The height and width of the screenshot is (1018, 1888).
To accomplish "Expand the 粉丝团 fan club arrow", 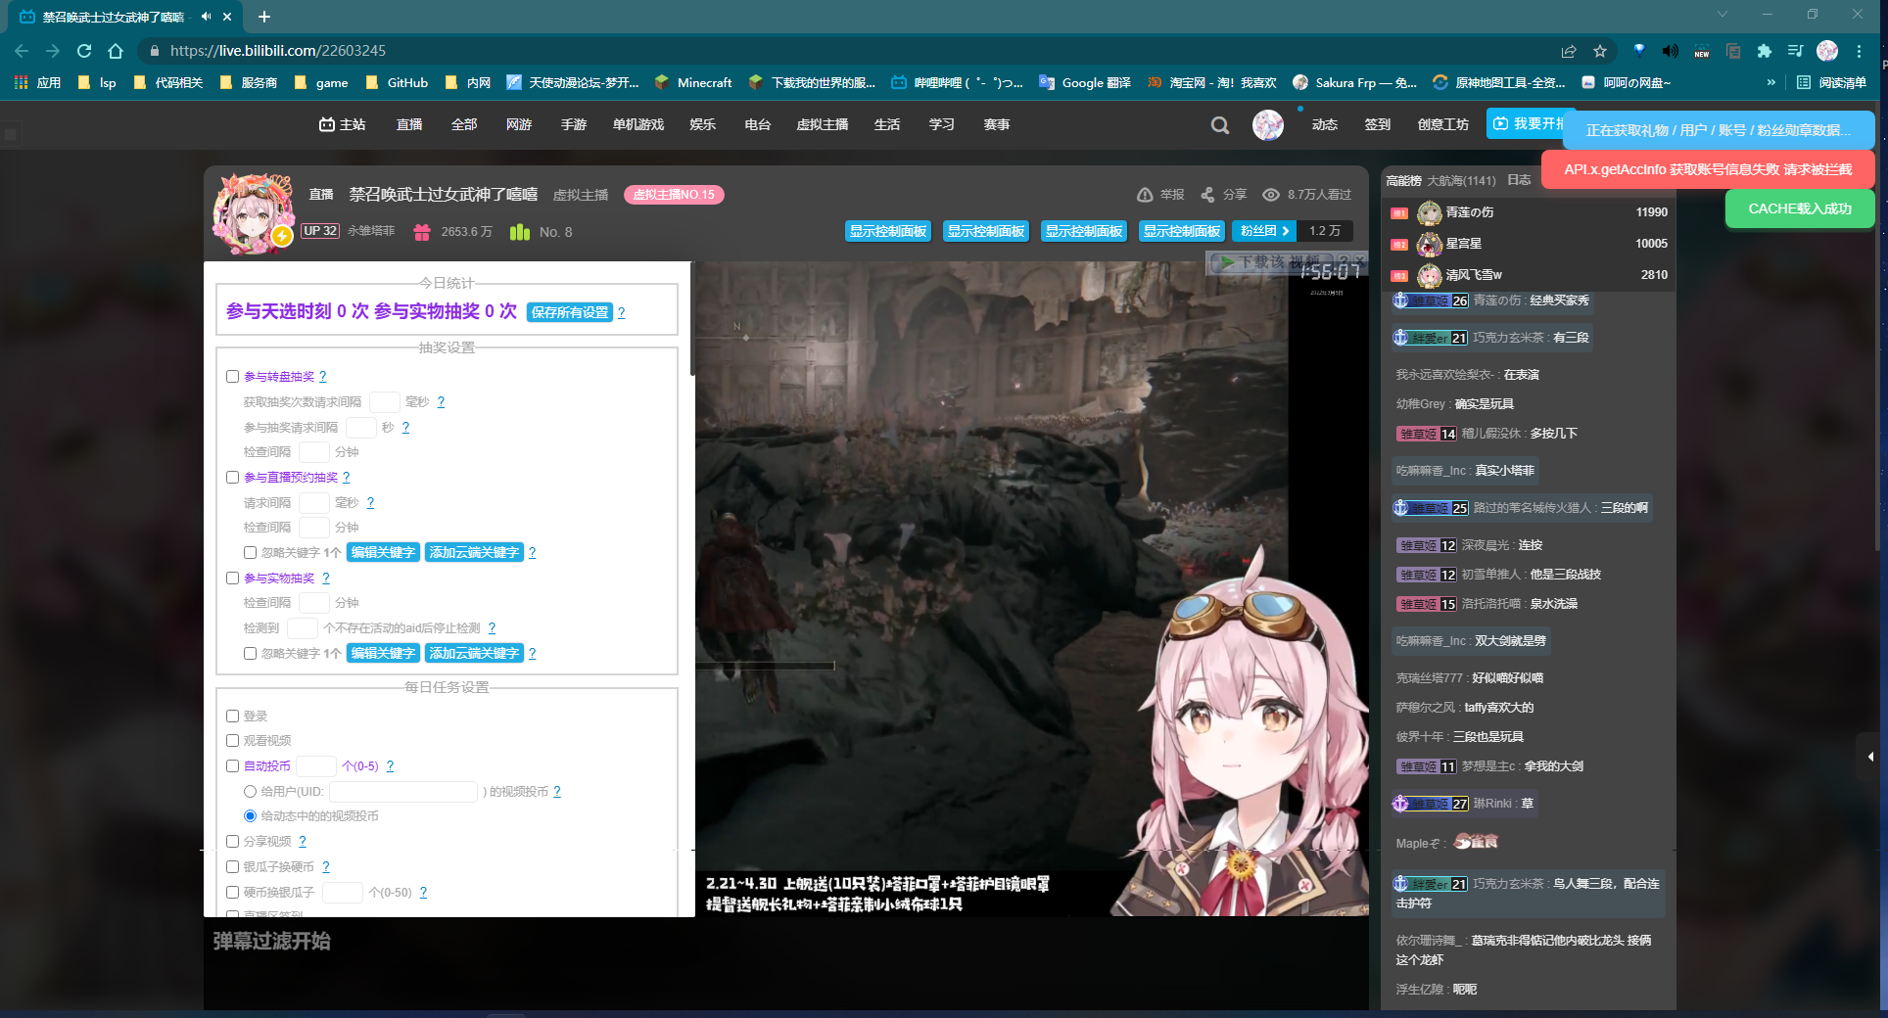I will [x=1286, y=231].
